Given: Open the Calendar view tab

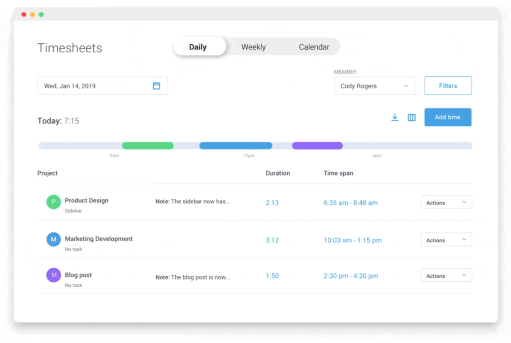Looking at the screenshot, I should coord(314,47).
